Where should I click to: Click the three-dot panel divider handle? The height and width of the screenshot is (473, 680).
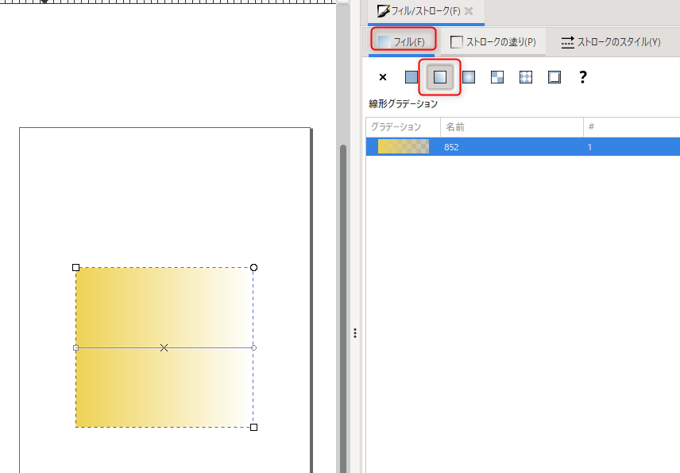pos(355,333)
